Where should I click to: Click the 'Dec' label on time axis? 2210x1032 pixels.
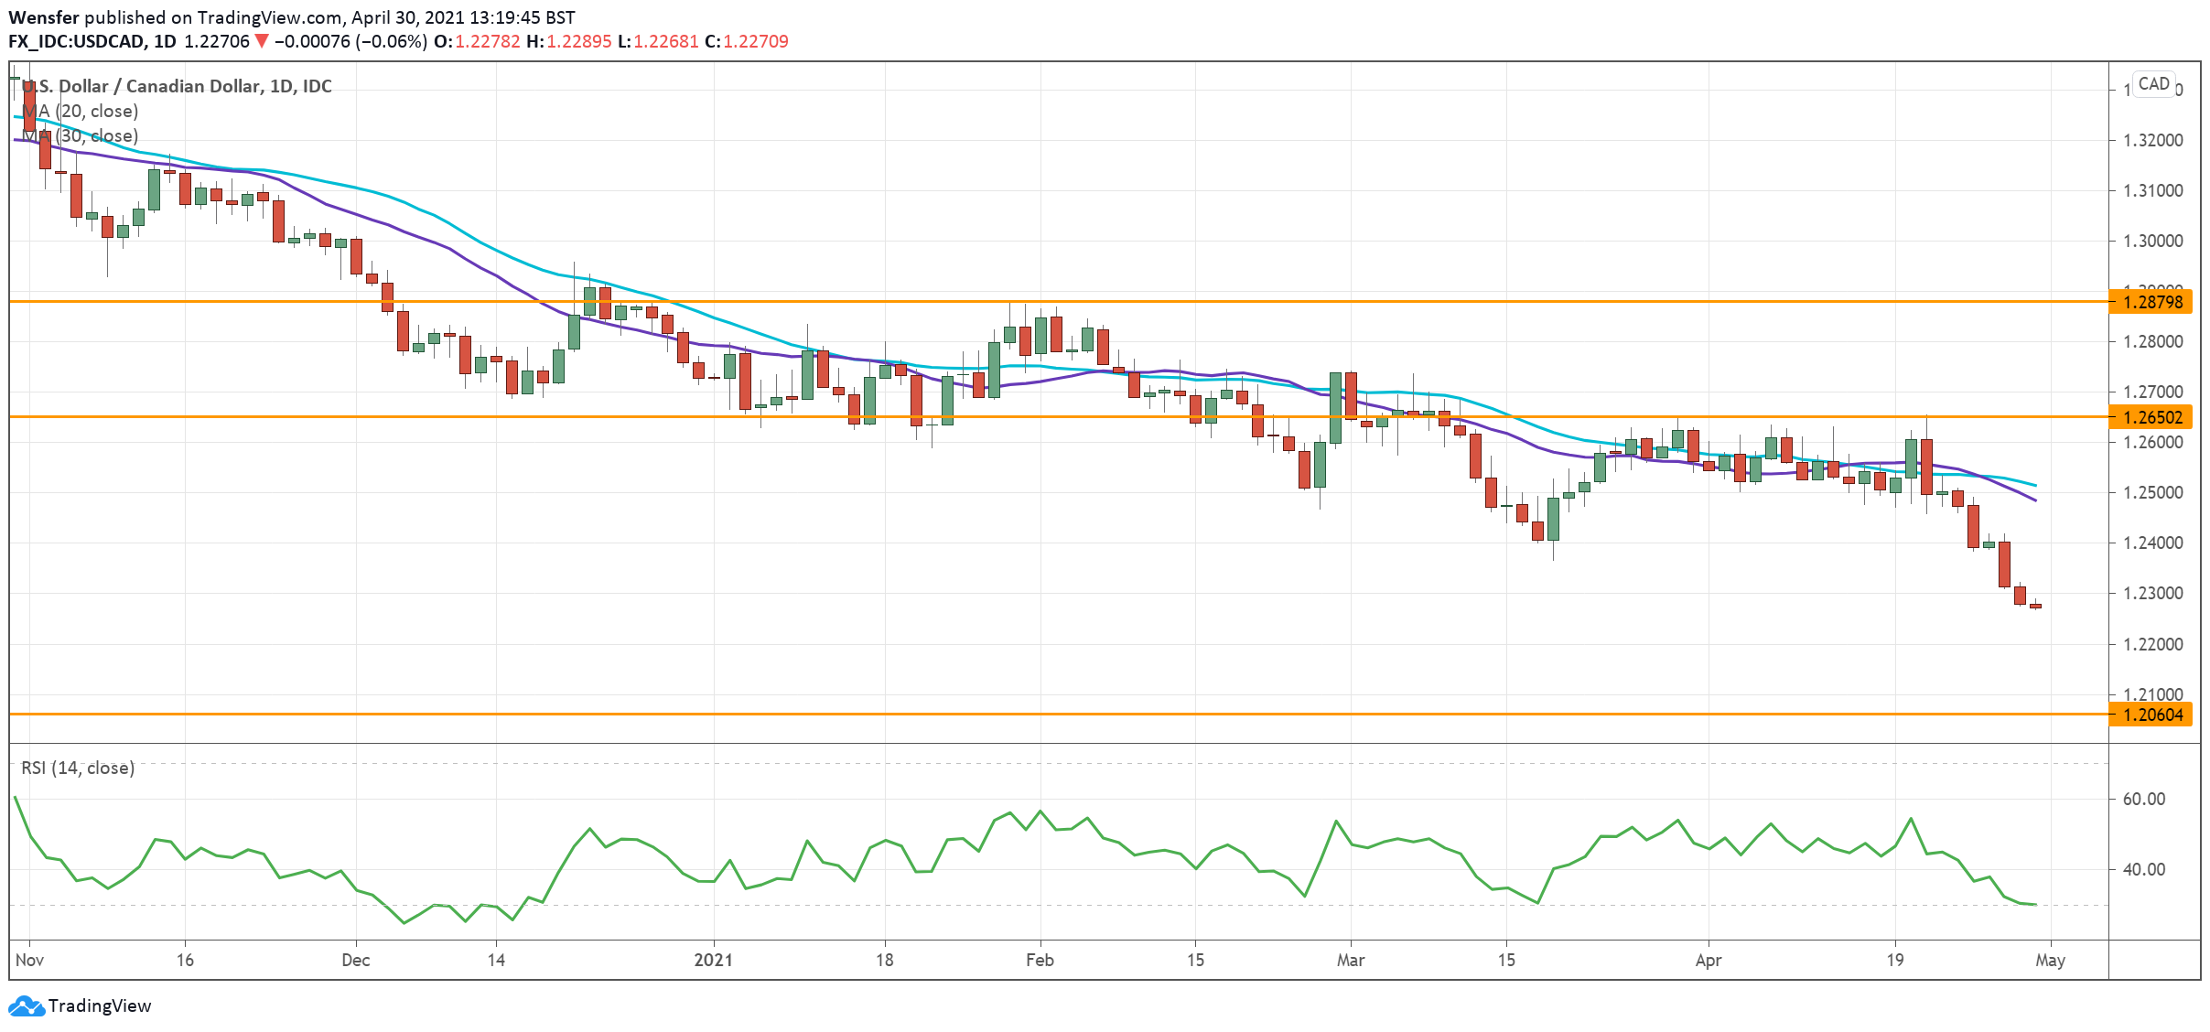[355, 960]
